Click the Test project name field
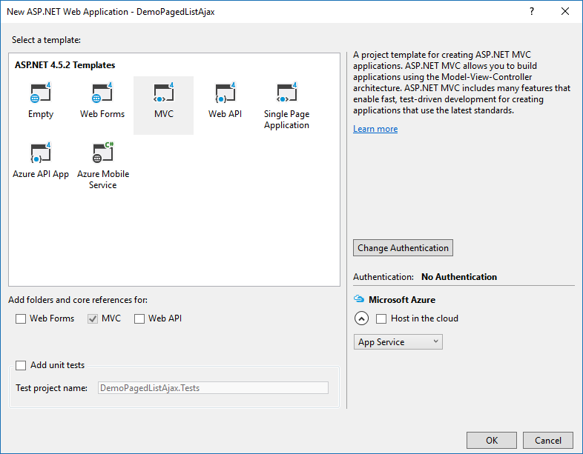This screenshot has height=454, width=583. pos(213,388)
